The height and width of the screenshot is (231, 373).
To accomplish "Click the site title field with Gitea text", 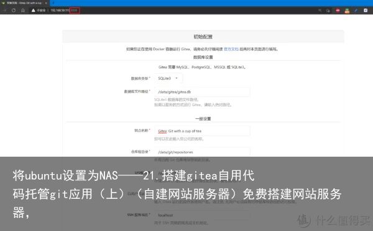I will click(202, 131).
